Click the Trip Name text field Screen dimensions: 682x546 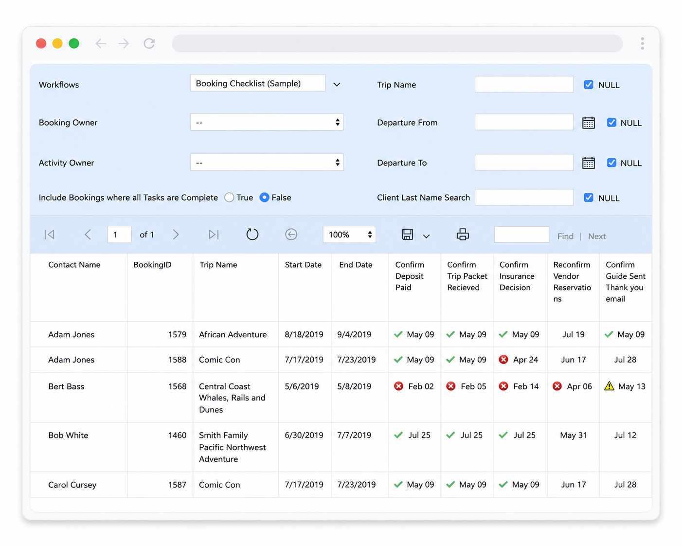[x=524, y=84]
